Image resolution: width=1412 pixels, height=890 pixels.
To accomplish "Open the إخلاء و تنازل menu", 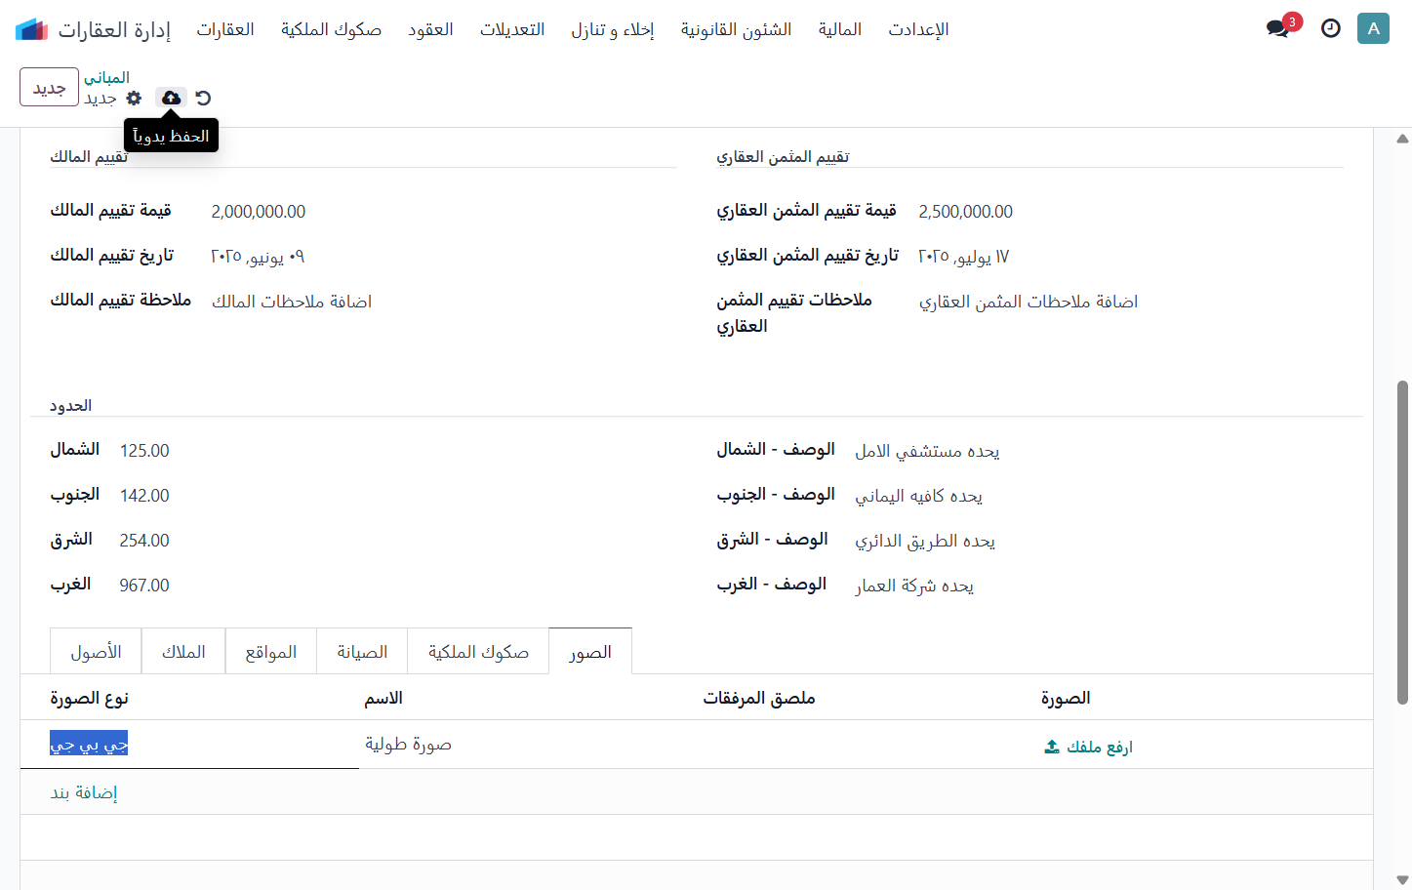I will pos(612,29).
